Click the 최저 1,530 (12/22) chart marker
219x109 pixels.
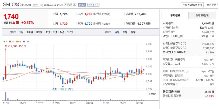(63, 89)
